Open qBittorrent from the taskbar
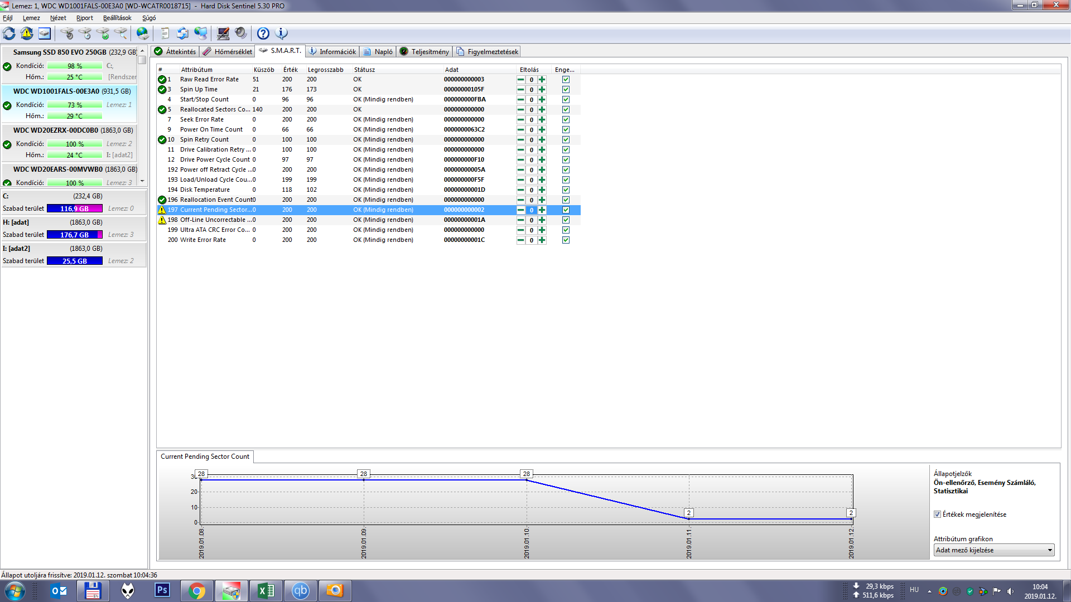Image resolution: width=1071 pixels, height=602 pixels. 301,591
